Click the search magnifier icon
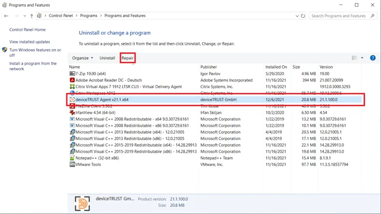 pos(373,16)
